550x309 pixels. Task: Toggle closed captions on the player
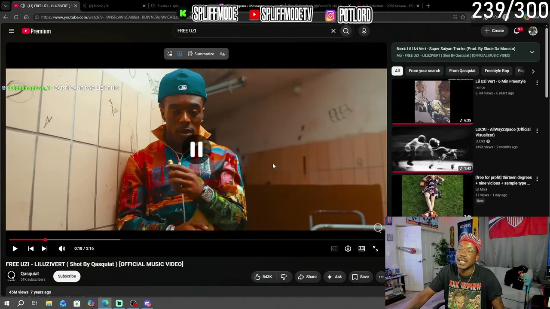(x=334, y=248)
